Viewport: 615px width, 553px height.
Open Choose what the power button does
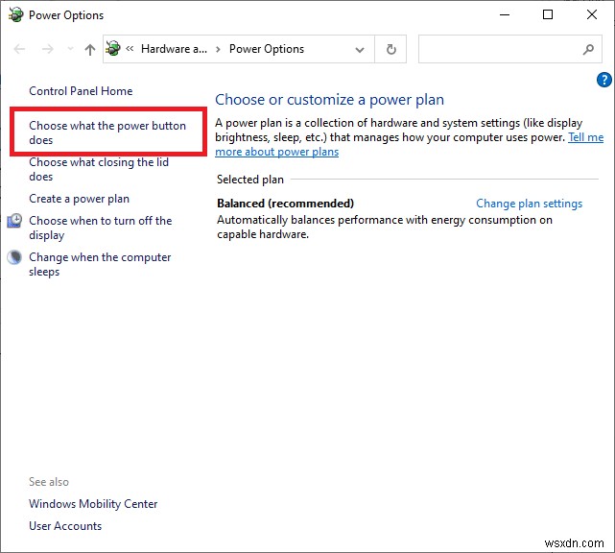(107, 132)
